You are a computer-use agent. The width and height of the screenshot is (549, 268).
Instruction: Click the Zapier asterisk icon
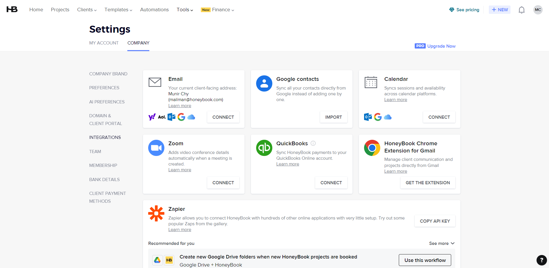[x=156, y=214]
